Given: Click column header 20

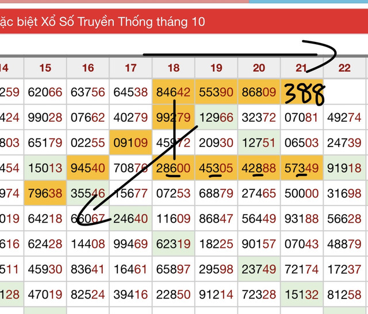Looking at the screenshot, I should click(259, 68).
